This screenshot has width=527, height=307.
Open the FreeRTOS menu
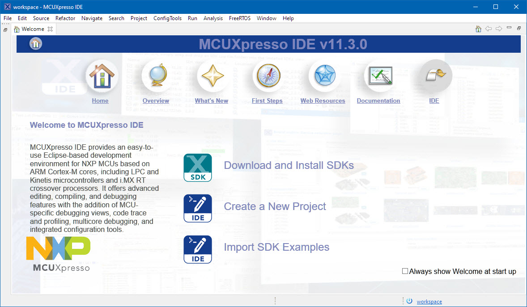tap(239, 18)
